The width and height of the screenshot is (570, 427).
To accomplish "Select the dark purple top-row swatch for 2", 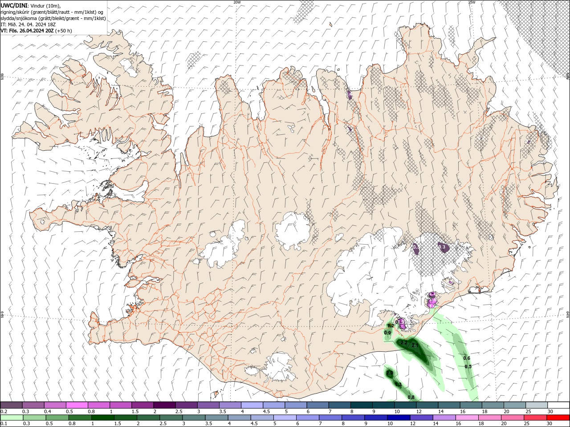I will point(164,405).
